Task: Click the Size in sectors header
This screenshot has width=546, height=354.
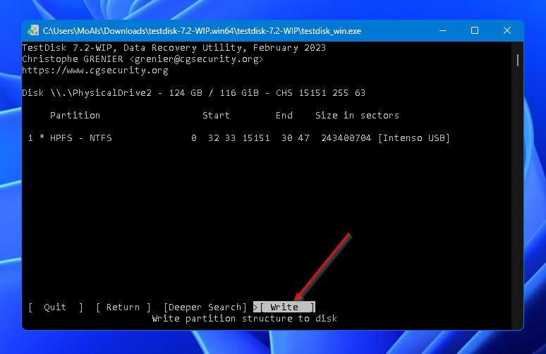Action: (x=357, y=116)
